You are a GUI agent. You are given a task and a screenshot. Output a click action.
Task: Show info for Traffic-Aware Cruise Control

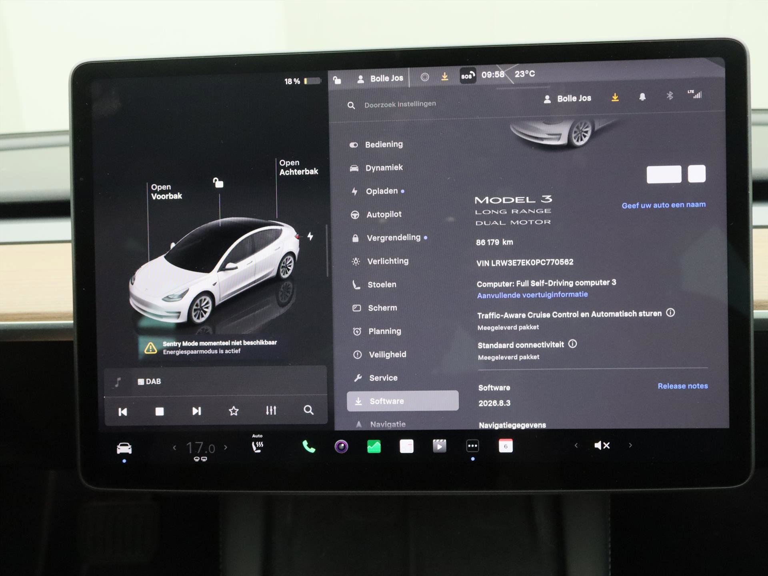[x=670, y=313]
